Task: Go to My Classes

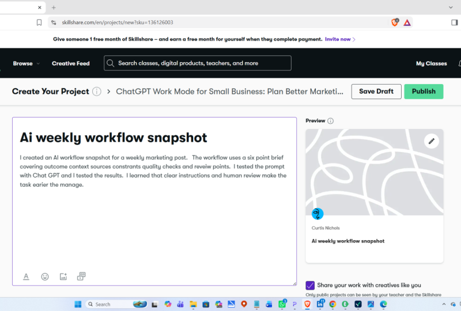Action: pyautogui.click(x=431, y=63)
